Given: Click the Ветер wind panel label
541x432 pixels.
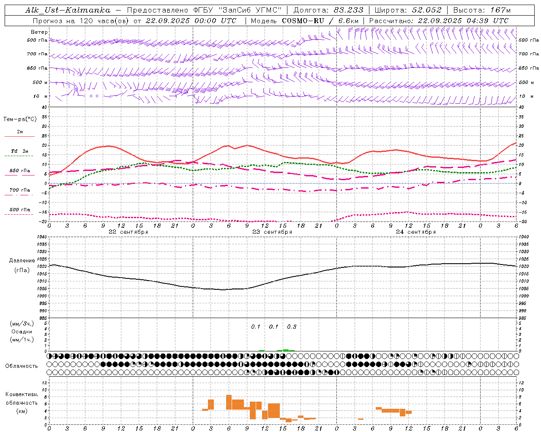Looking at the screenshot, I should click(39, 32).
